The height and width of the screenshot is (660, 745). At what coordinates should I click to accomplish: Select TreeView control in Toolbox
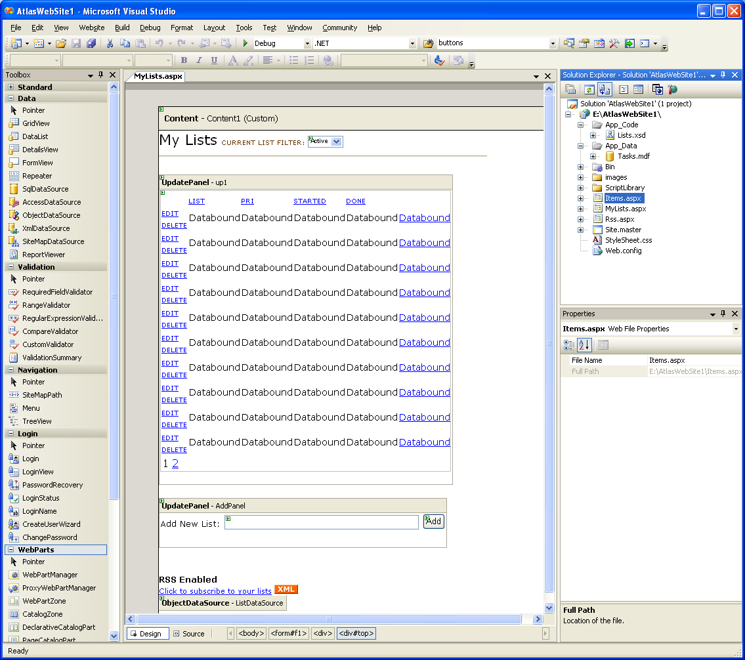(37, 421)
